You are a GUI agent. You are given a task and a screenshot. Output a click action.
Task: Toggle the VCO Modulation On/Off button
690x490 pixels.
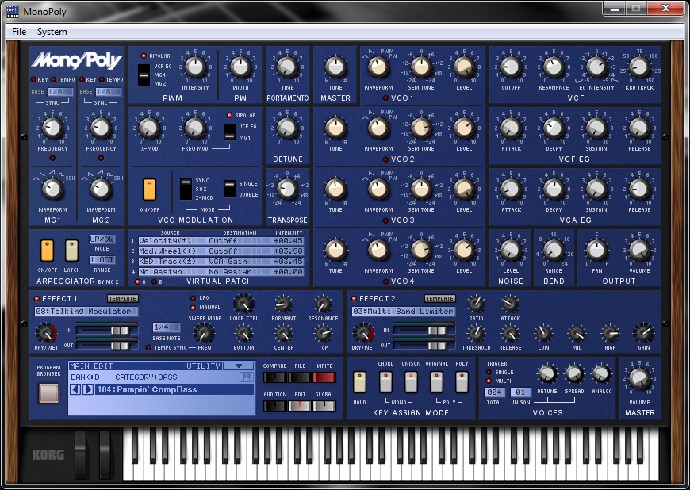pos(149,189)
